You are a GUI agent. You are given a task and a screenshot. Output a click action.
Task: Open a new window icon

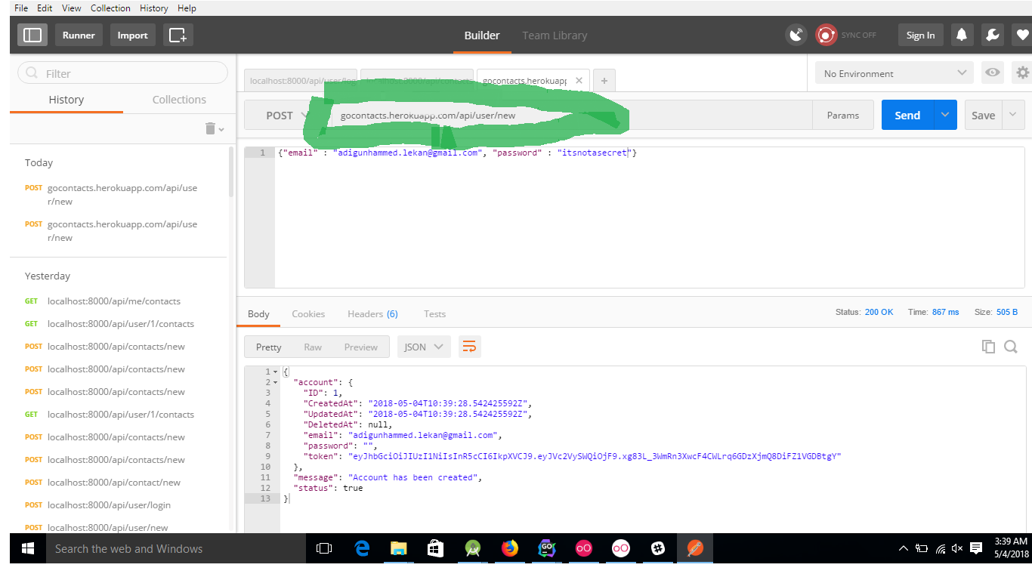pos(178,35)
